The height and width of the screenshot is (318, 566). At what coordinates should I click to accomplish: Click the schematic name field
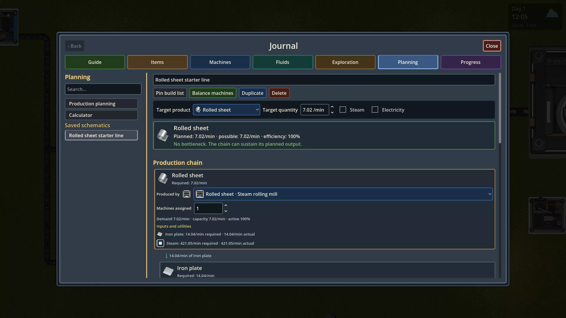point(324,80)
